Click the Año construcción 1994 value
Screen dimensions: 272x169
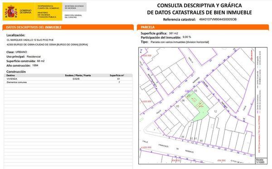click(x=35, y=65)
